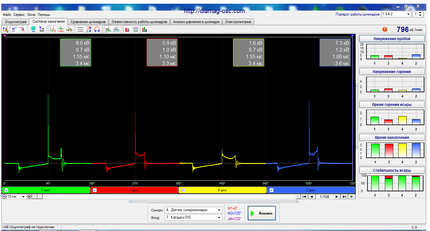Click the Напряжение горения header button
Image resolution: width=430 pixels, height=231 pixels.
[x=392, y=72]
